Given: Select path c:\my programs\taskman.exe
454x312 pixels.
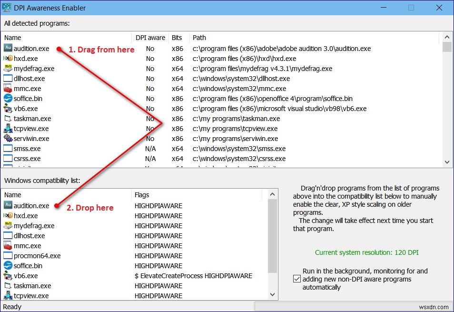Looking at the screenshot, I should tap(236, 119).
